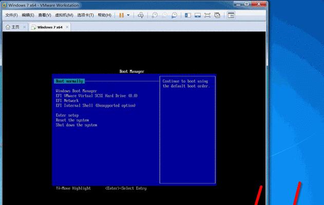Open the 编辑(E) menu
Screen dimensions: 324x205
pos(28,15)
